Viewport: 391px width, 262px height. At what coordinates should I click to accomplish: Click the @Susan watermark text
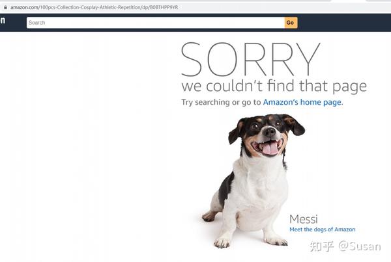click(359, 246)
